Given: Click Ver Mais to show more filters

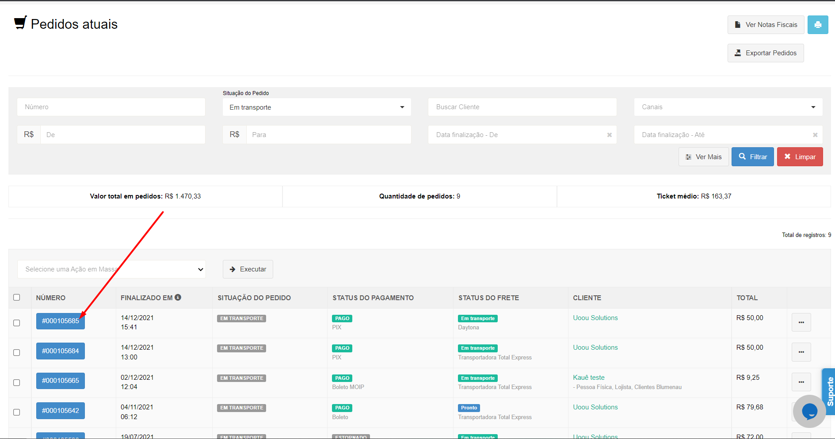Looking at the screenshot, I should (703, 157).
